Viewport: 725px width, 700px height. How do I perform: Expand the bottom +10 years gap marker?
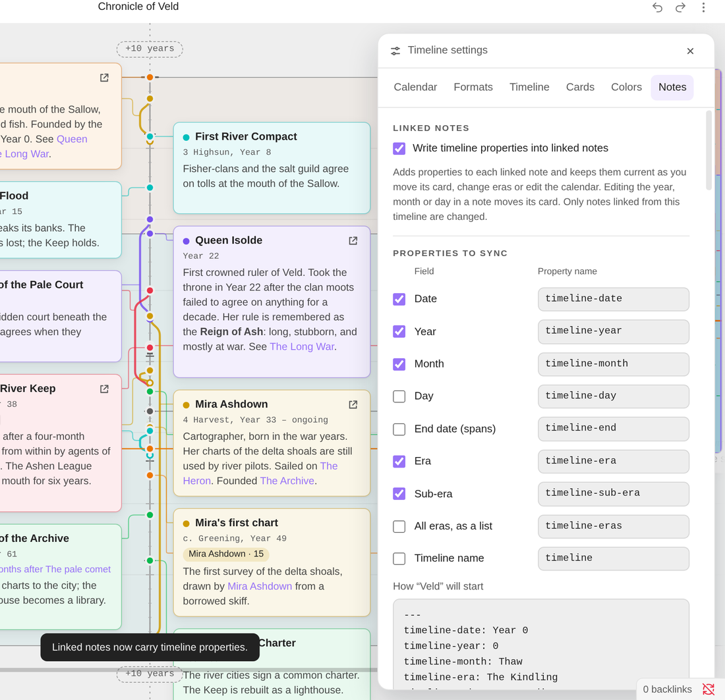[x=150, y=674]
